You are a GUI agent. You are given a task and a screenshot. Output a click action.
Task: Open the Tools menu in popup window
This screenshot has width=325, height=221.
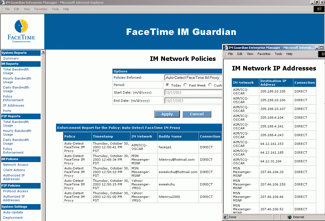(278, 54)
